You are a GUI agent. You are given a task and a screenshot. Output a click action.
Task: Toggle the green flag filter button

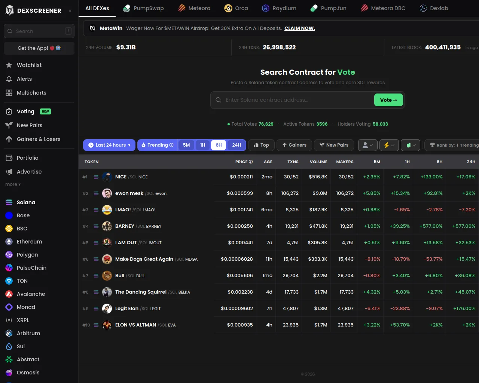click(x=411, y=145)
